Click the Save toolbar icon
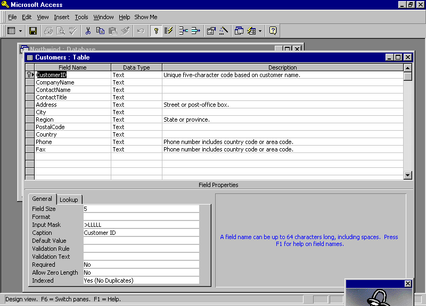426x306 pixels. [33, 31]
